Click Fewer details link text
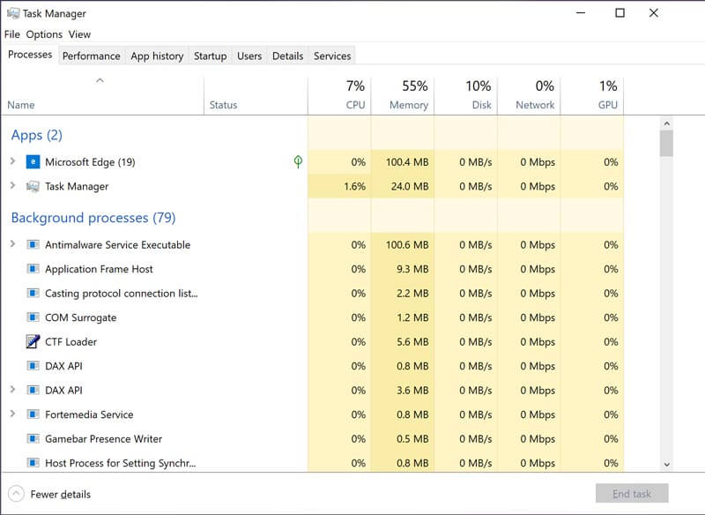Viewport: 705px width, 515px height. [x=61, y=495]
